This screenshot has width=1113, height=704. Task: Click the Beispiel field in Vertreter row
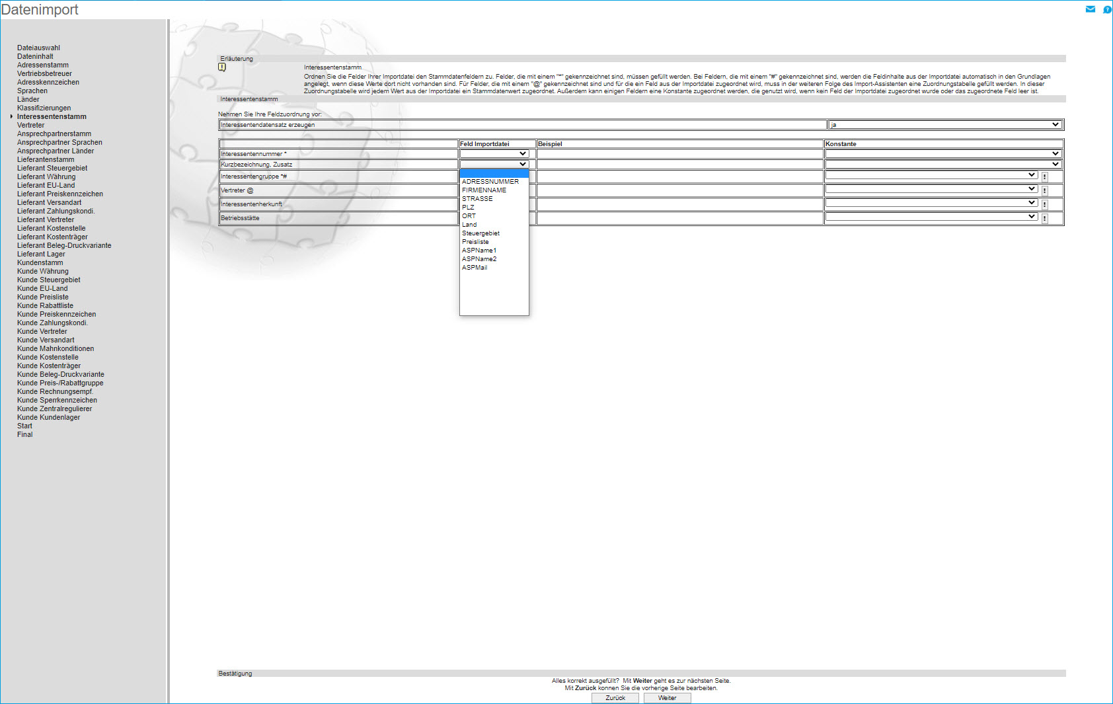point(679,190)
